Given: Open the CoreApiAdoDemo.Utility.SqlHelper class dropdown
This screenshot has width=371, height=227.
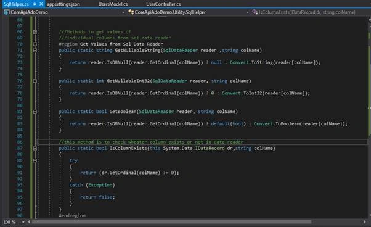Looking at the screenshot, I should pyautogui.click(x=248, y=12).
